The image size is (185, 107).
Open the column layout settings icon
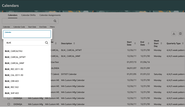(x=180, y=34)
